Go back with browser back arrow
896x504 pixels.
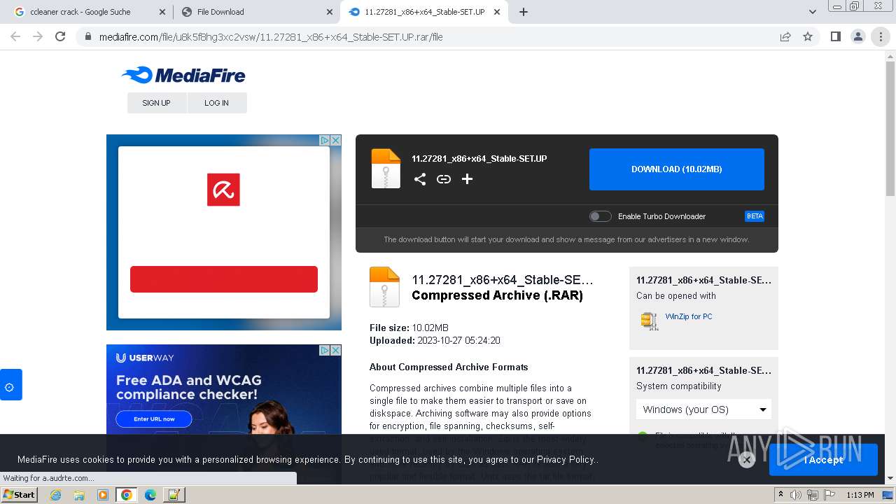click(x=15, y=36)
